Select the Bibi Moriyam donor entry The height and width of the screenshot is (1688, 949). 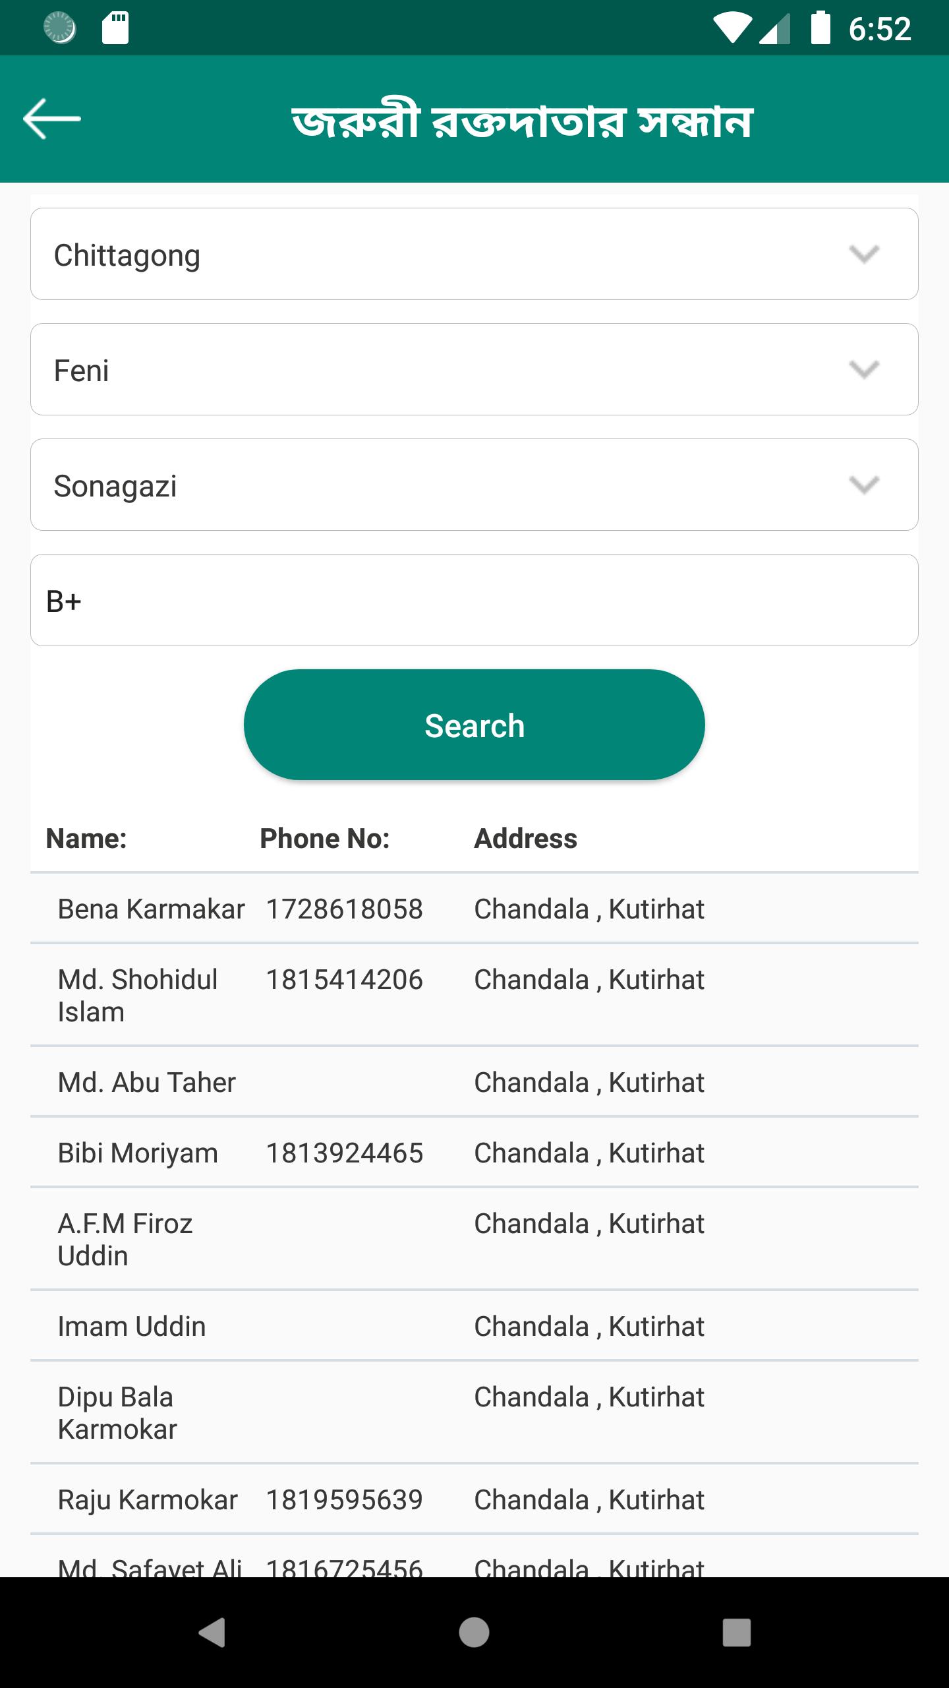click(138, 1153)
